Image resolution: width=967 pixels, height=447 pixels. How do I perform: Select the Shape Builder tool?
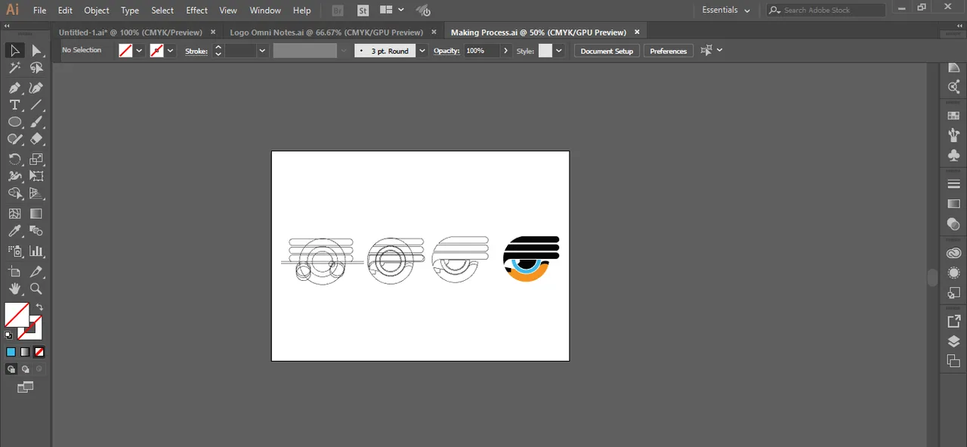tap(14, 193)
